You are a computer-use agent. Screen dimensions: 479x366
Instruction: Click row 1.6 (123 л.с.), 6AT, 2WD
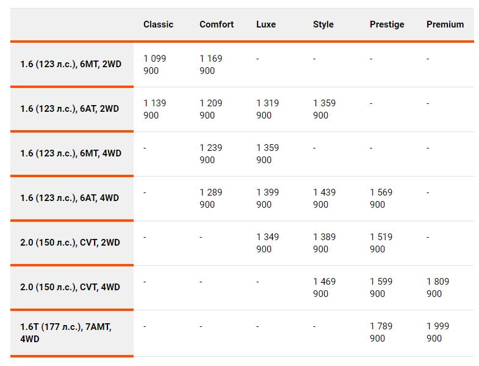click(x=242, y=109)
